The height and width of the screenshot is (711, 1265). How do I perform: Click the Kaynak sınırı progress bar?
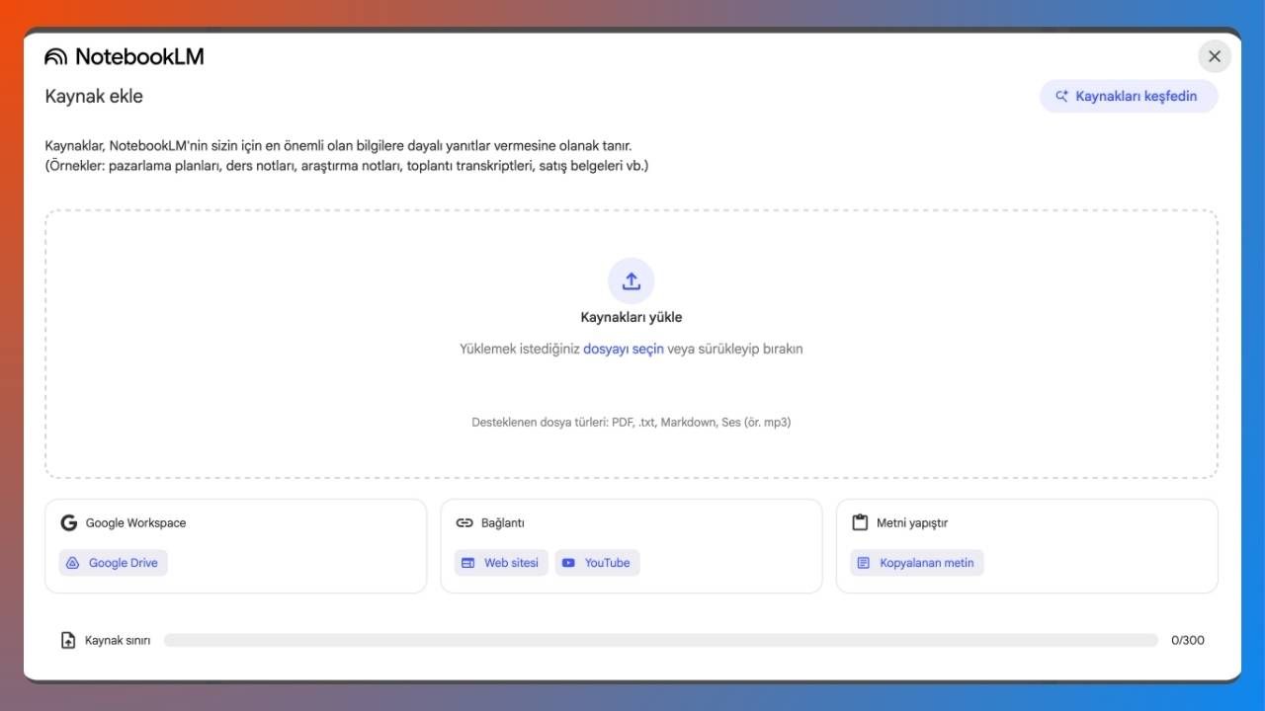click(x=660, y=640)
